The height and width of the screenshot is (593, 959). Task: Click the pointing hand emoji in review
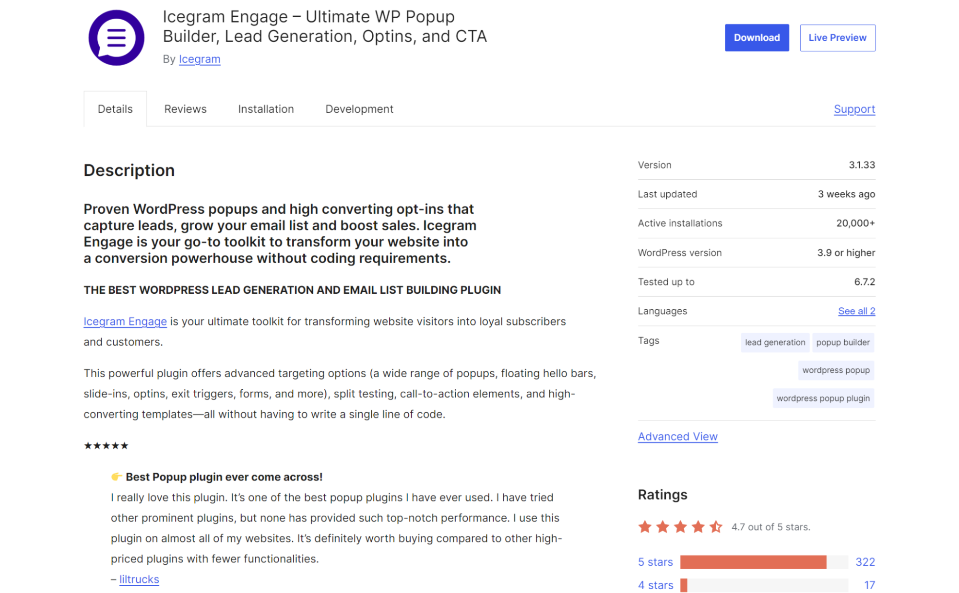[x=116, y=477]
